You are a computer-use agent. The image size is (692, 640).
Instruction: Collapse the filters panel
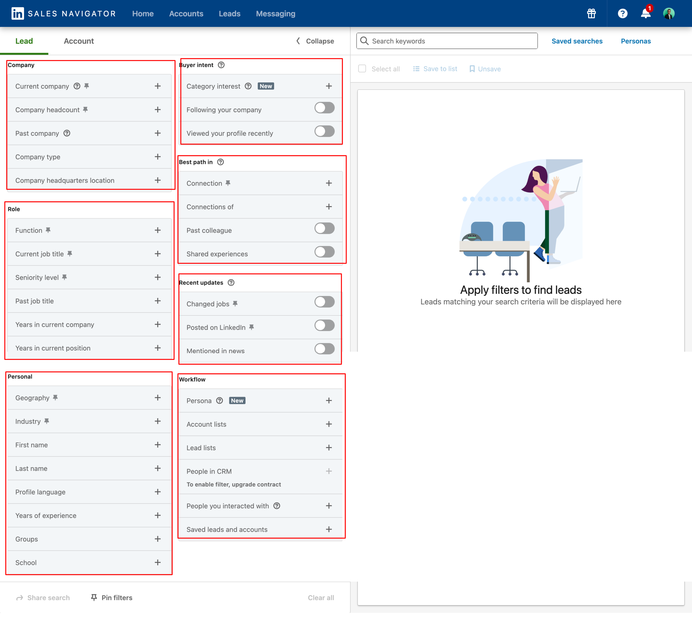315,41
